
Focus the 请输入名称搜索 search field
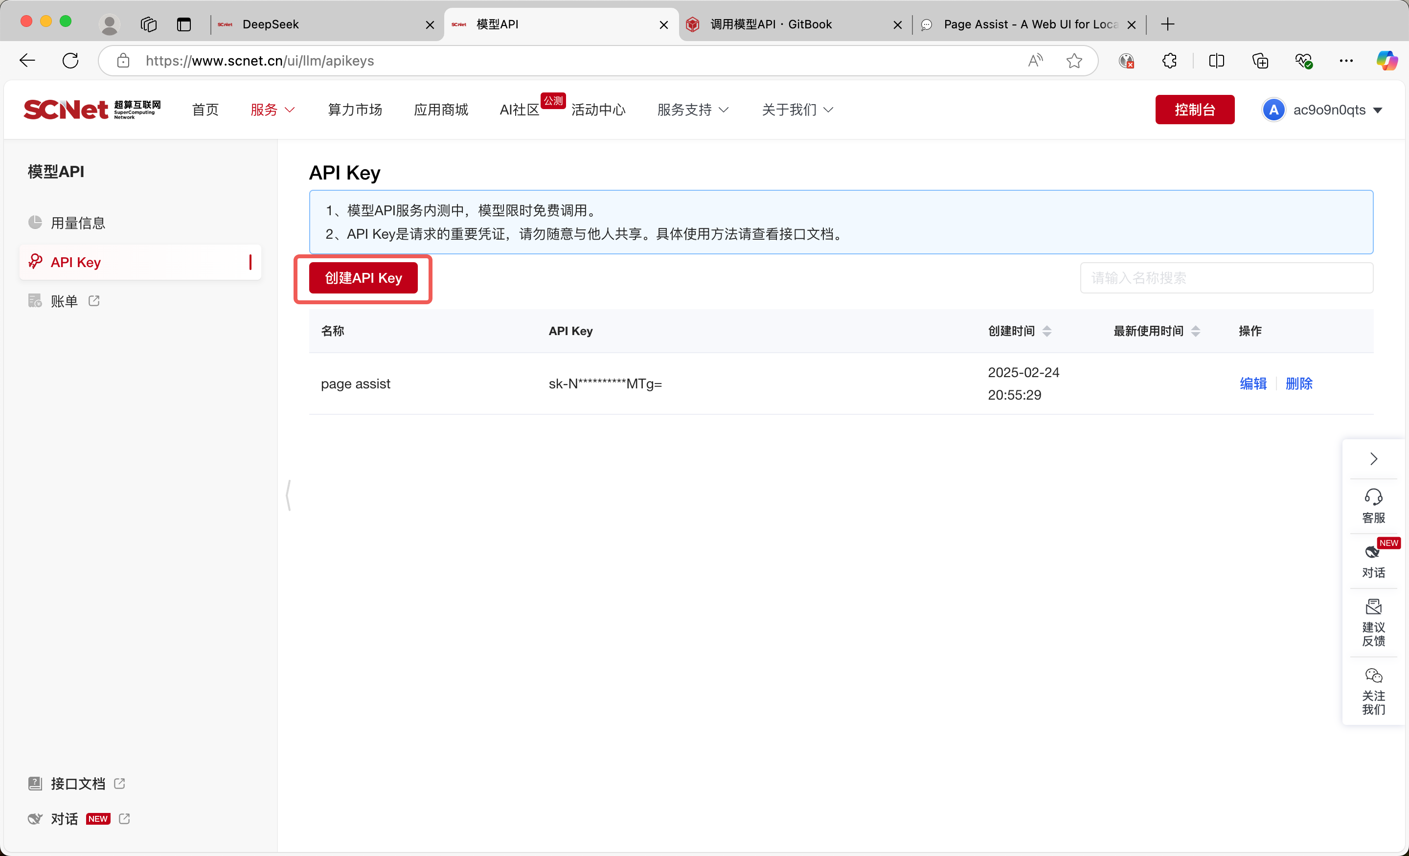click(1227, 278)
